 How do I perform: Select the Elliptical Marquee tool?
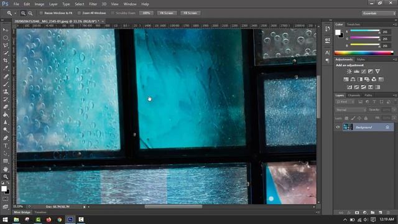(6, 37)
